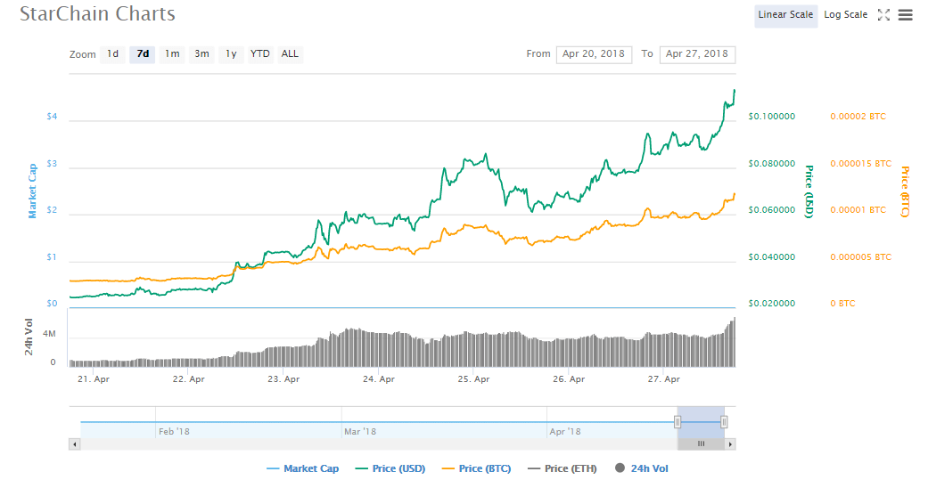Open the chart hamburger menu icon
Viewport: 928px width, 480px height.
(905, 14)
